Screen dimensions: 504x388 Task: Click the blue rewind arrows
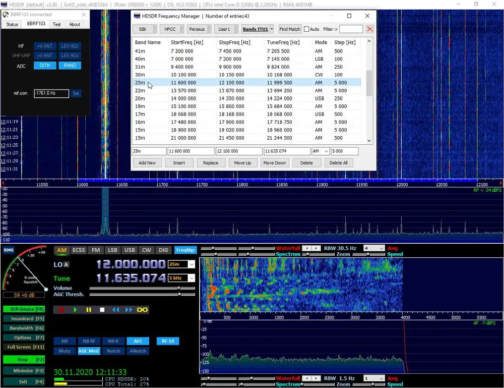pyautogui.click(x=115, y=310)
